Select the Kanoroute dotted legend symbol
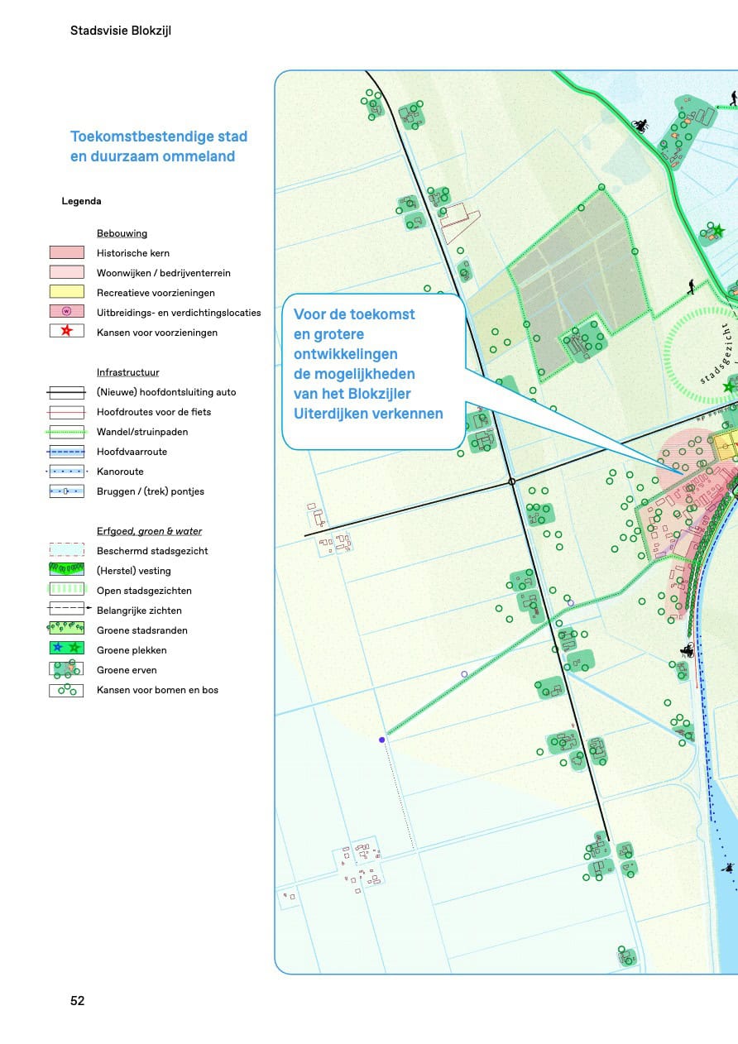 [x=67, y=471]
